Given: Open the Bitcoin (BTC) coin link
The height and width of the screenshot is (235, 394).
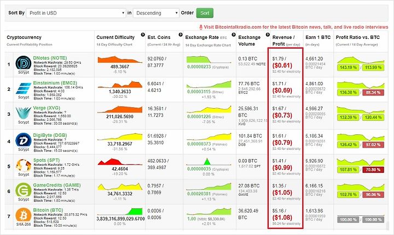Looking at the screenshot, I should pos(48,210).
